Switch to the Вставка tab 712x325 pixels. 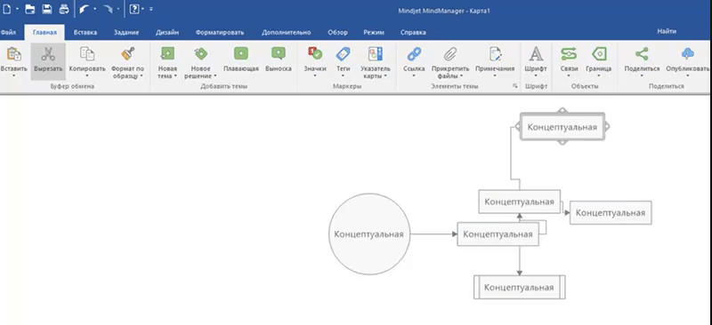click(x=85, y=32)
